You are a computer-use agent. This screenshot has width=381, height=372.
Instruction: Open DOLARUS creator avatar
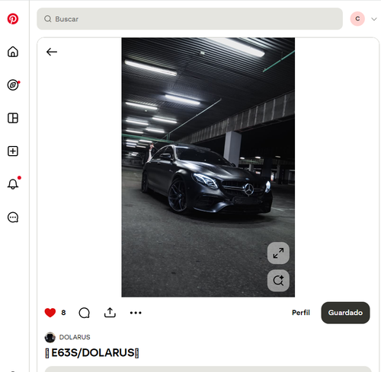tap(50, 337)
